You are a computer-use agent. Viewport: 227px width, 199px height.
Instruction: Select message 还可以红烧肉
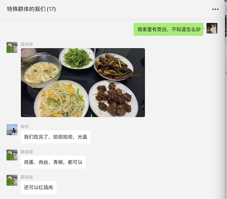(38, 187)
